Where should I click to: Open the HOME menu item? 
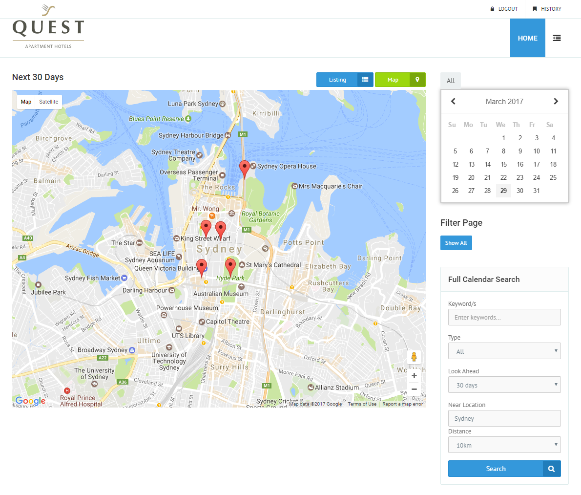tap(527, 38)
